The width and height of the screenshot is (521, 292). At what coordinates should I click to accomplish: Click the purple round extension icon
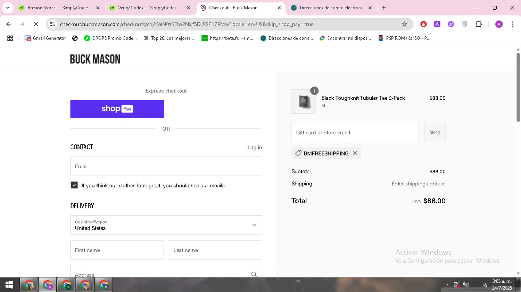(x=451, y=24)
